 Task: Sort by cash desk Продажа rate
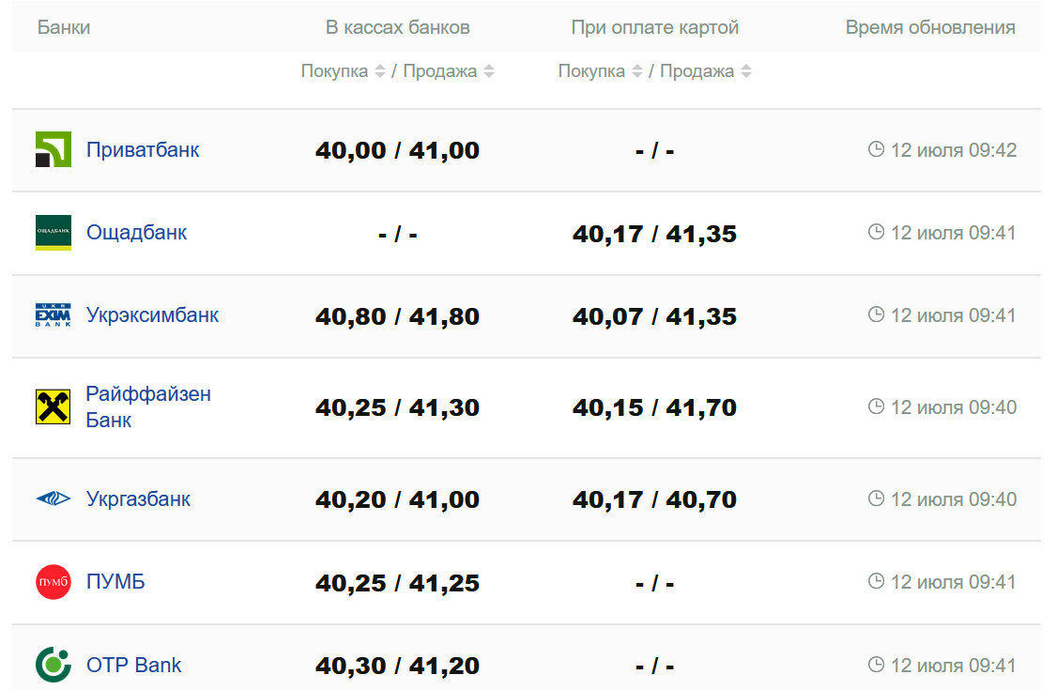tap(488, 71)
